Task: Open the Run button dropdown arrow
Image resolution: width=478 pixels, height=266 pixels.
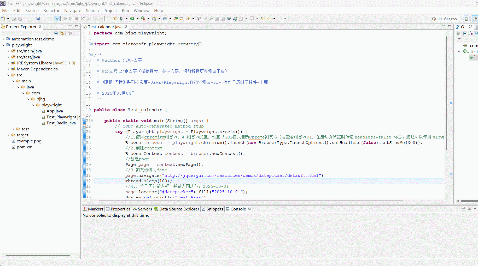Action: coord(137,19)
